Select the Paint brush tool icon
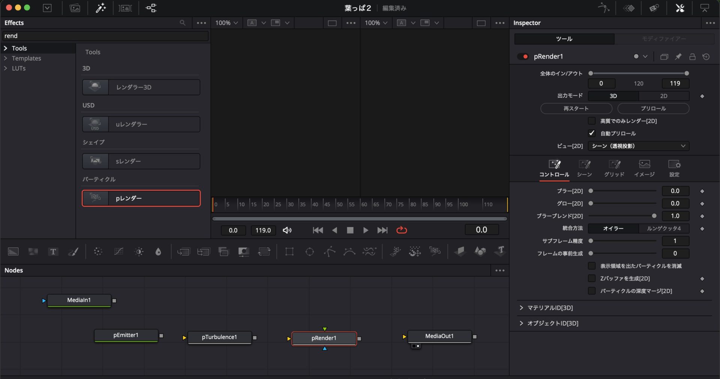The width and height of the screenshot is (720, 379). pyautogui.click(x=73, y=252)
